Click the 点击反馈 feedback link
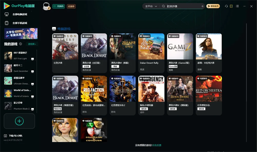257x152 pixels. point(157,145)
